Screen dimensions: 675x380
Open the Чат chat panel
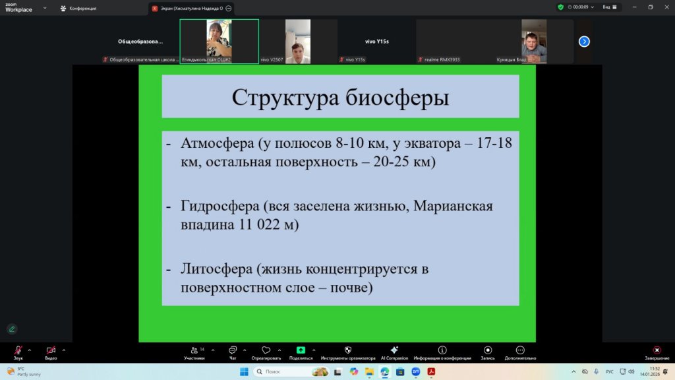(233, 350)
